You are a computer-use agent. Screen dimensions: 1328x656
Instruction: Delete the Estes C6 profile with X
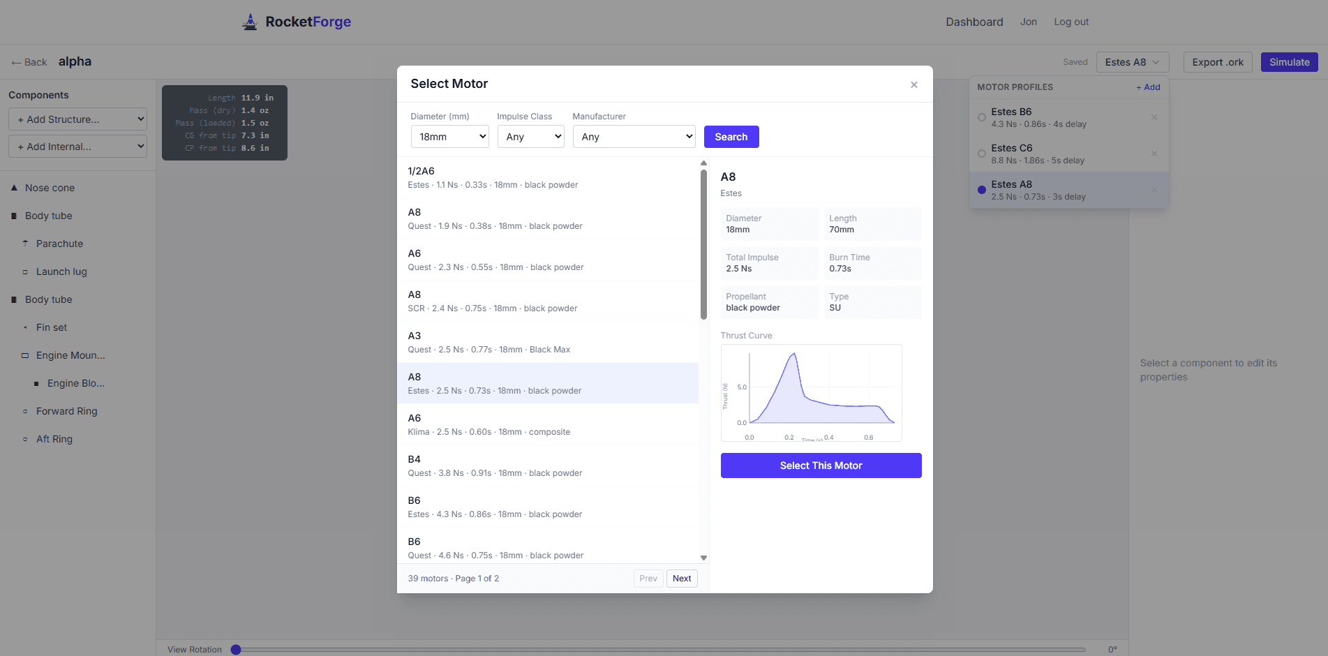[x=1154, y=154]
